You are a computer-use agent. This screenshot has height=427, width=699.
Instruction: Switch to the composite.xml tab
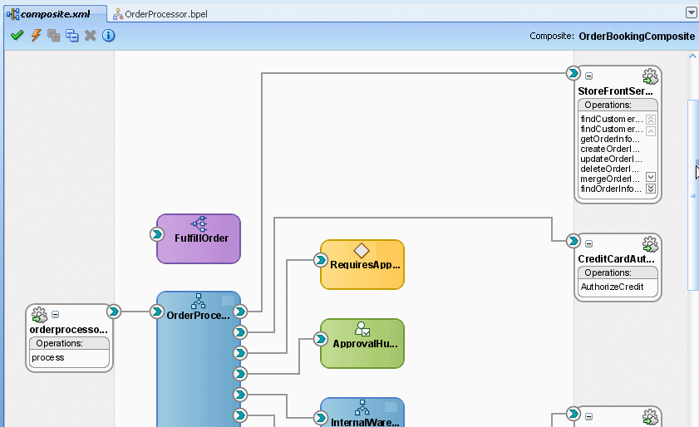[56, 14]
